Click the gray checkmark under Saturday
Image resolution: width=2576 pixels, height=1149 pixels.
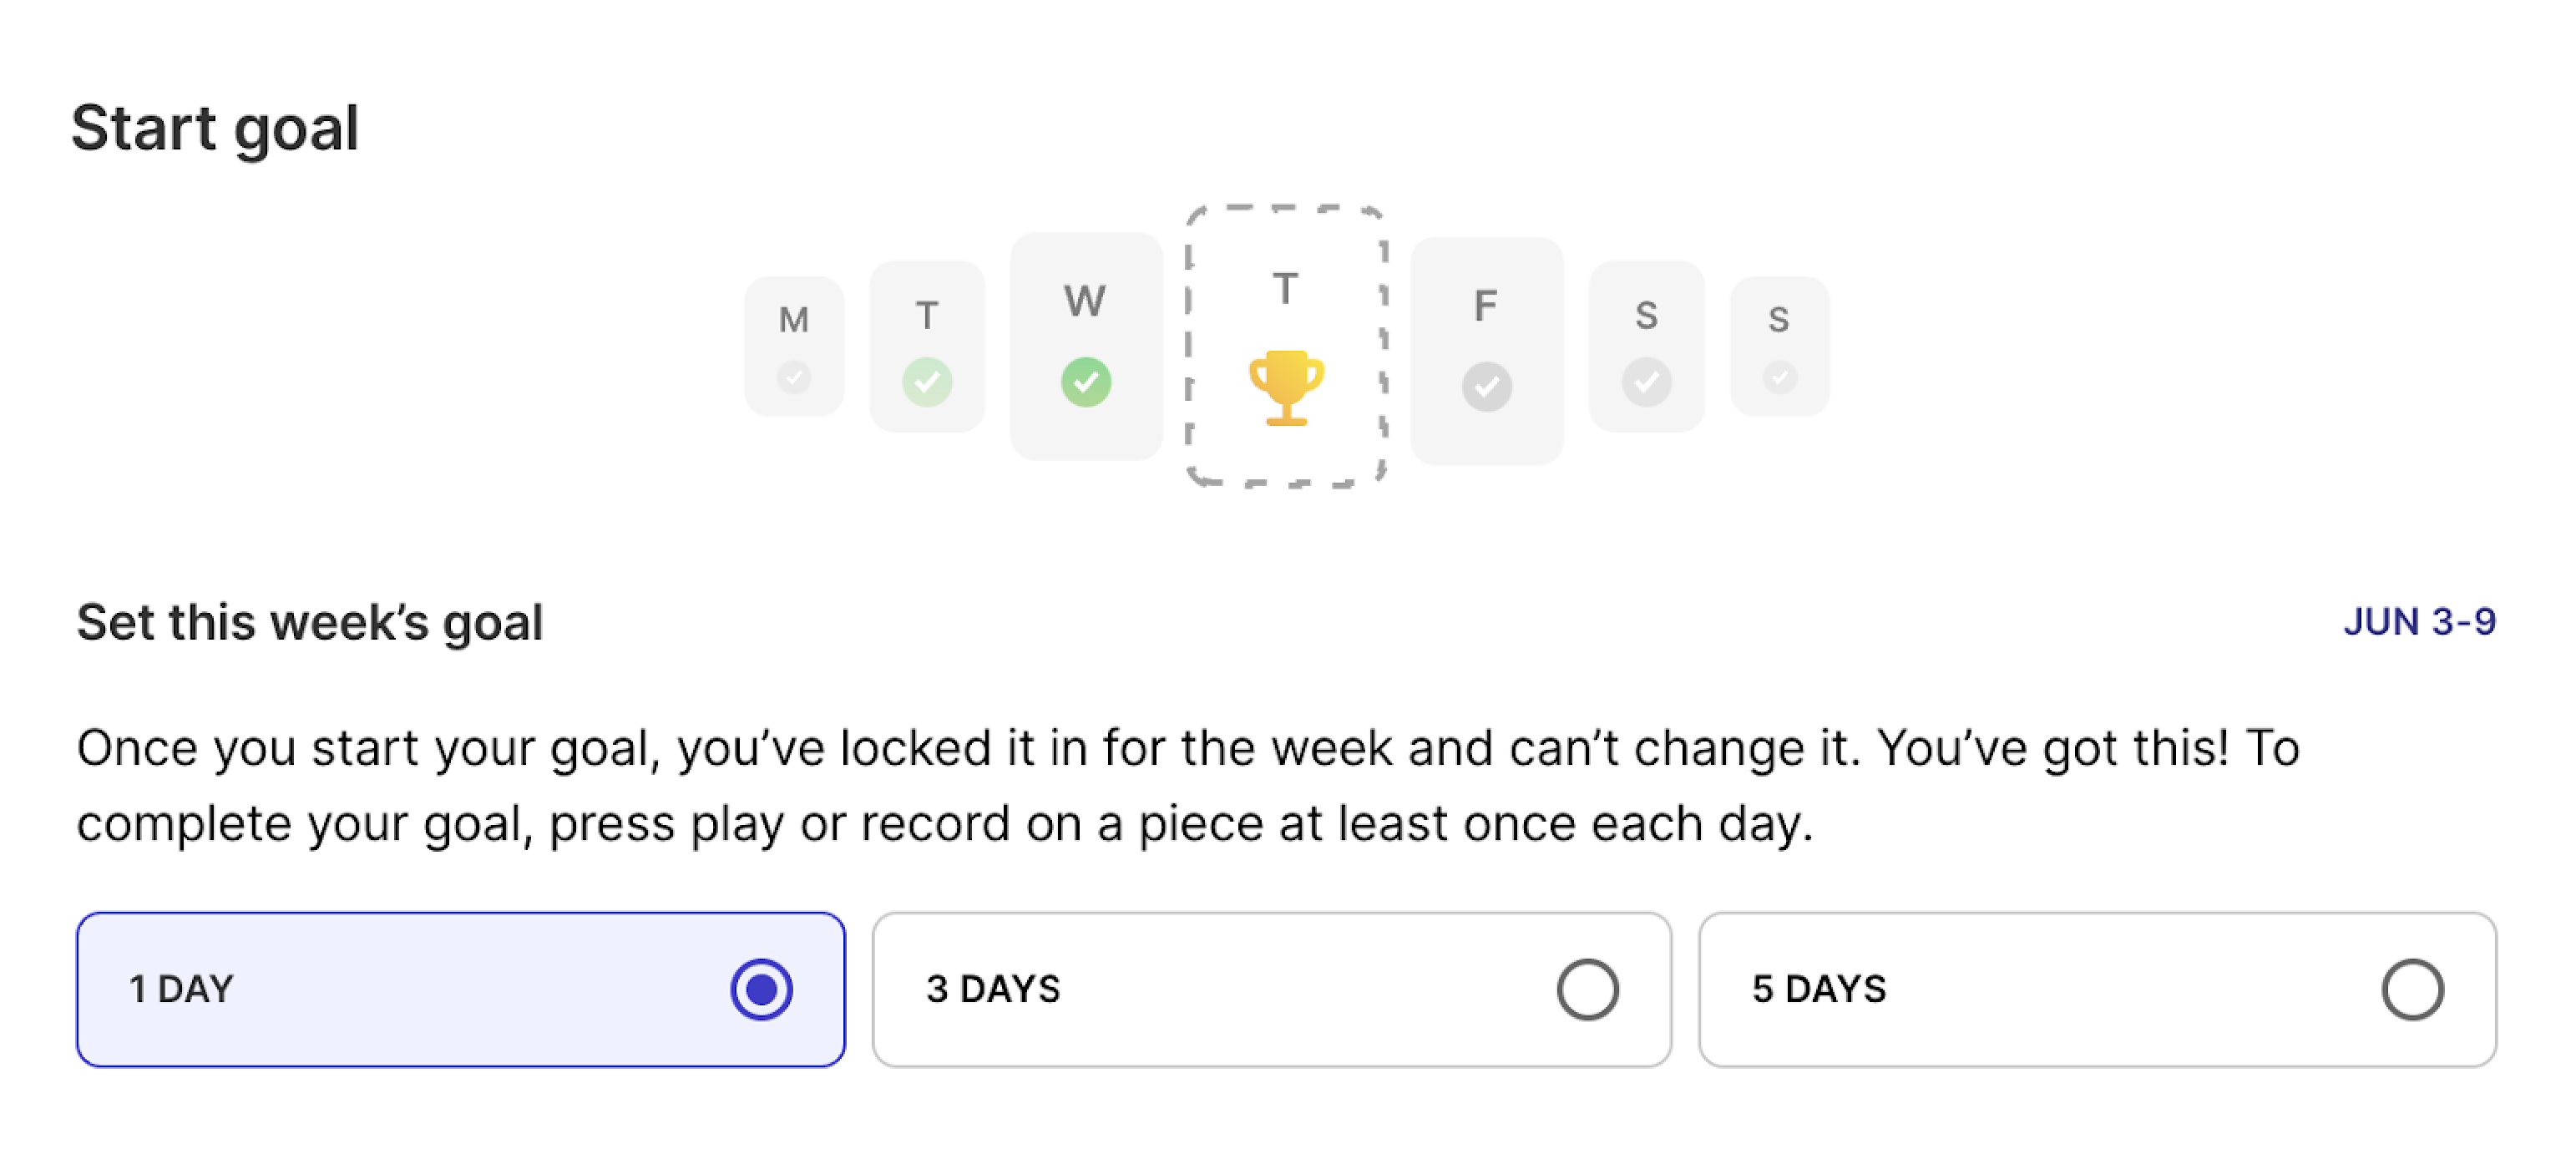click(x=1646, y=382)
